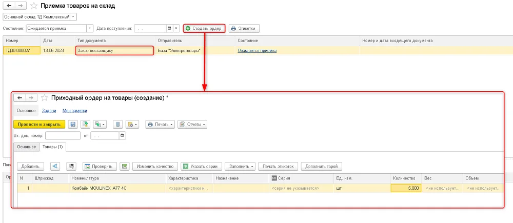The height and width of the screenshot is (223, 513).
Task: Star Приемка товаров на склад as favorite
Action: pyautogui.click(x=33, y=6)
